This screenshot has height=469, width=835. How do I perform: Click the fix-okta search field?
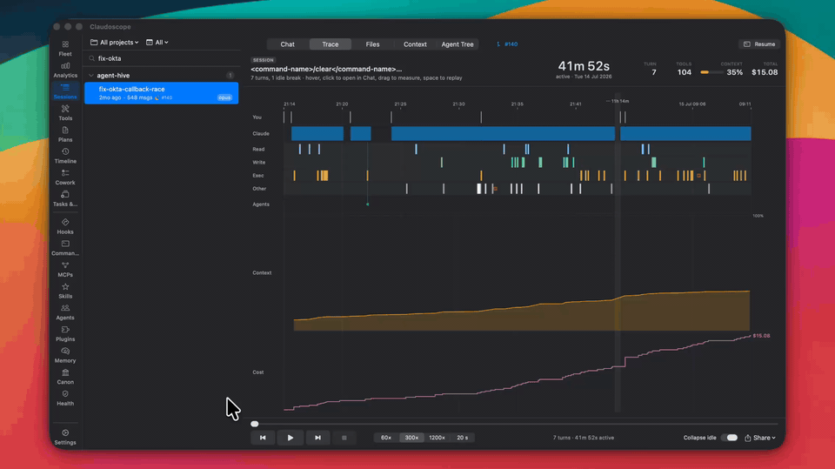tap(162, 58)
